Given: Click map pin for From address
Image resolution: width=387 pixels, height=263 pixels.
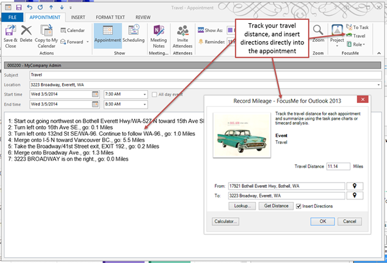Looking at the screenshot, I should click(355, 186).
